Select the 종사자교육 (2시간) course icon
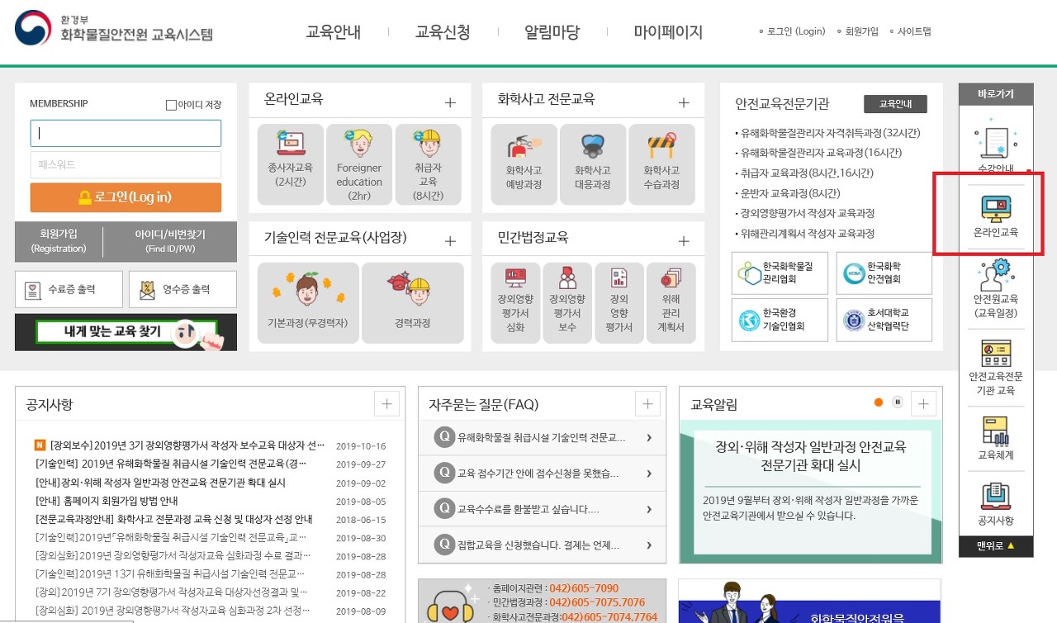The height and width of the screenshot is (623, 1057). point(290,164)
